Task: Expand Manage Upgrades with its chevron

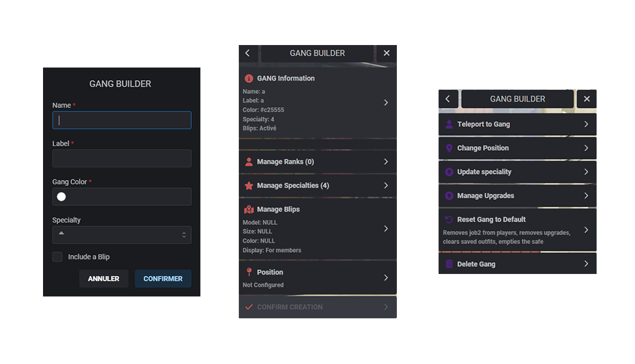Action: tap(586, 195)
